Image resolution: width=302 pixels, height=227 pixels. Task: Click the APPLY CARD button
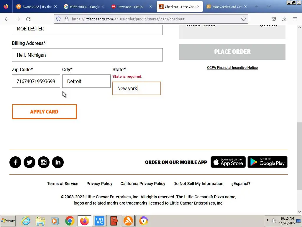[x=44, y=112]
